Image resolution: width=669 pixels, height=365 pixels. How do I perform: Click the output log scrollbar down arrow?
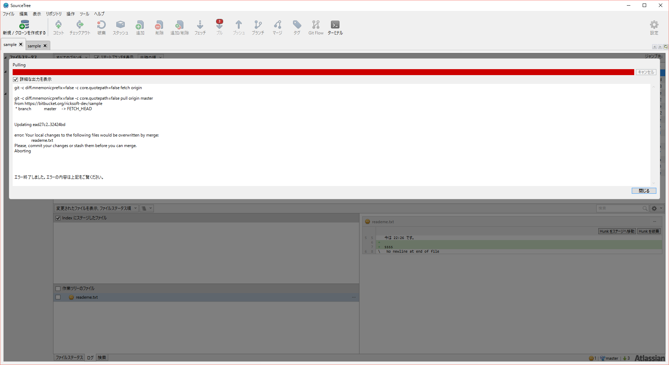point(654,183)
